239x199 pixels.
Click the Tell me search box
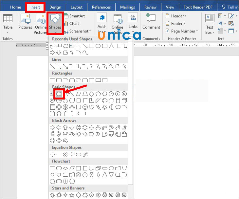(230, 7)
